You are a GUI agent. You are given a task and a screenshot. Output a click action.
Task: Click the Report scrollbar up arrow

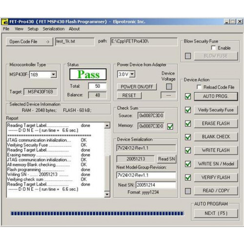(107, 125)
